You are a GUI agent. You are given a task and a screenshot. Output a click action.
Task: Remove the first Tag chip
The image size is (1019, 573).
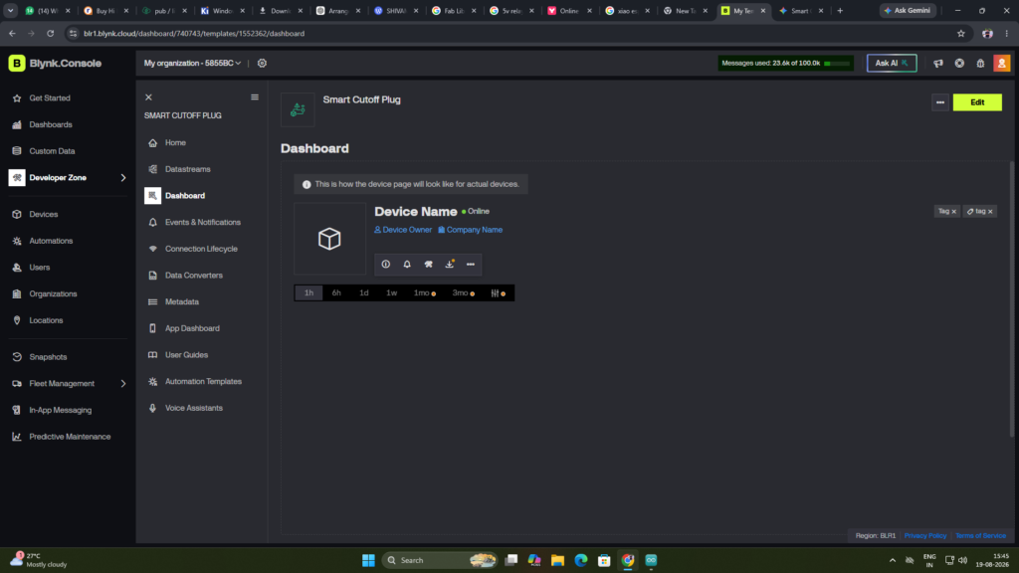954,212
